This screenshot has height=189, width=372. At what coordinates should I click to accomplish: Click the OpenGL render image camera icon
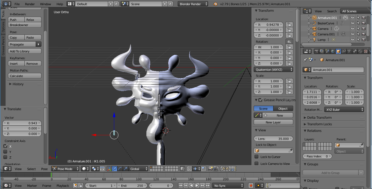[x=210, y=169]
